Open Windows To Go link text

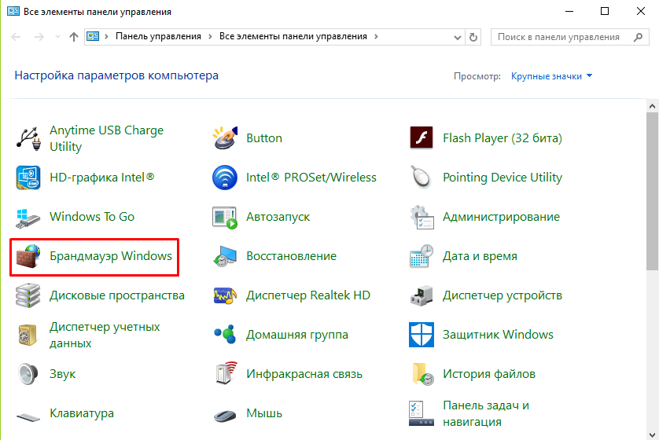click(92, 217)
